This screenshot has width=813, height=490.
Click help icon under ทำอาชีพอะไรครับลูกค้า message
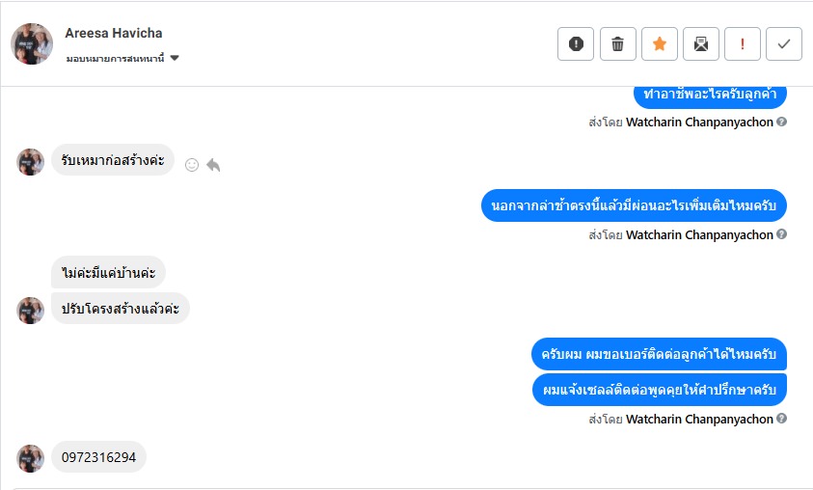(782, 122)
